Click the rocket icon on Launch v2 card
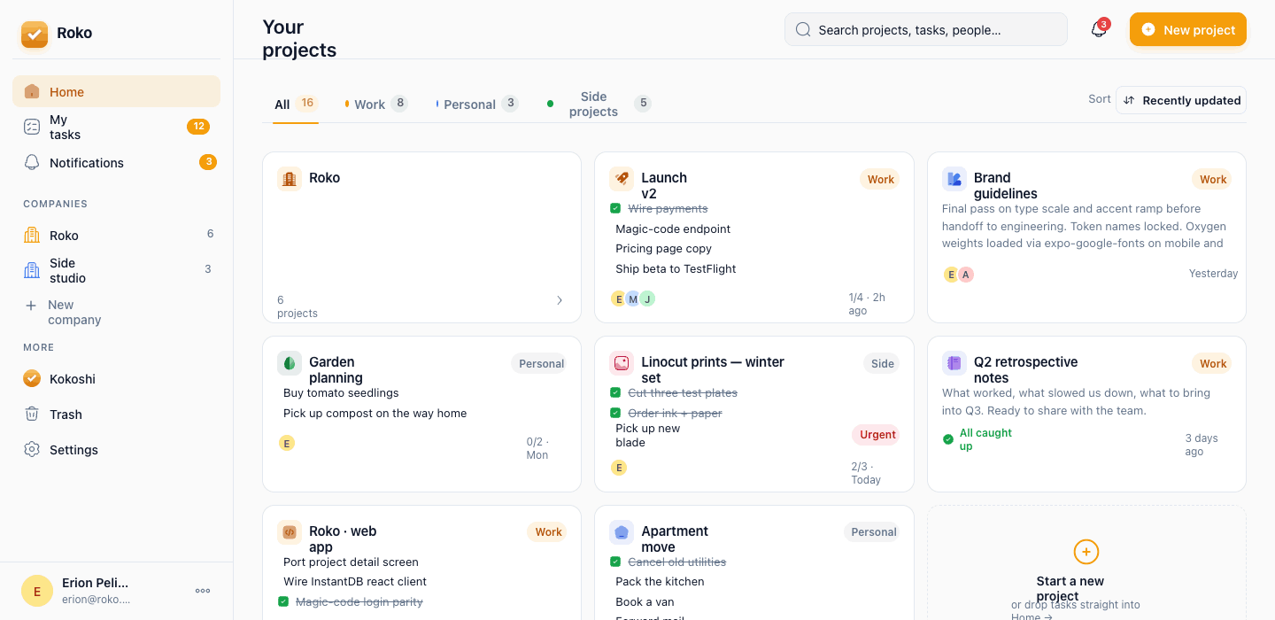This screenshot has width=1275, height=620. (622, 179)
